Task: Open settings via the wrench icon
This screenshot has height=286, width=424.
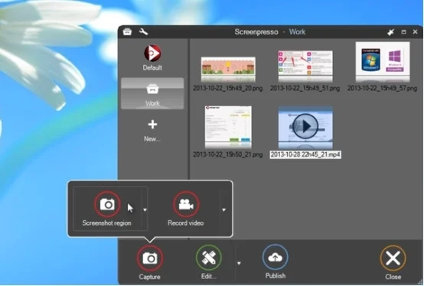Action: [143, 32]
